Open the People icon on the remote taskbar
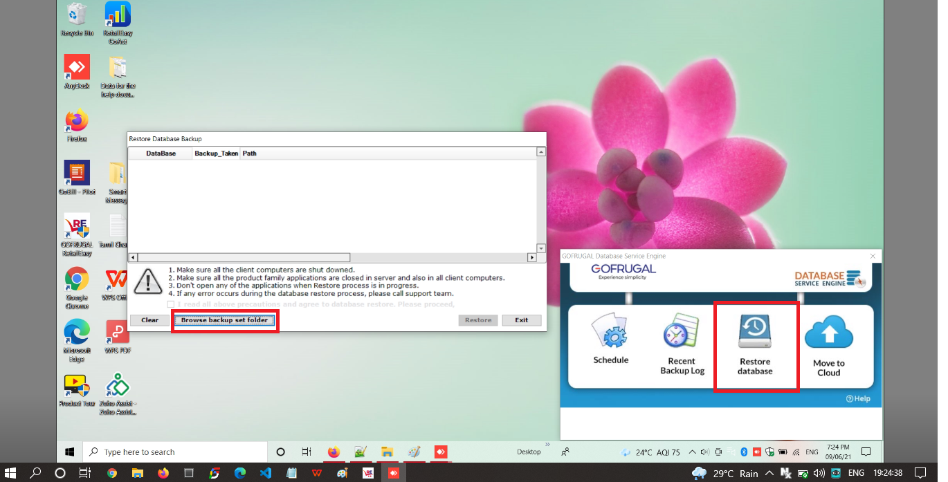 pyautogui.click(x=565, y=452)
